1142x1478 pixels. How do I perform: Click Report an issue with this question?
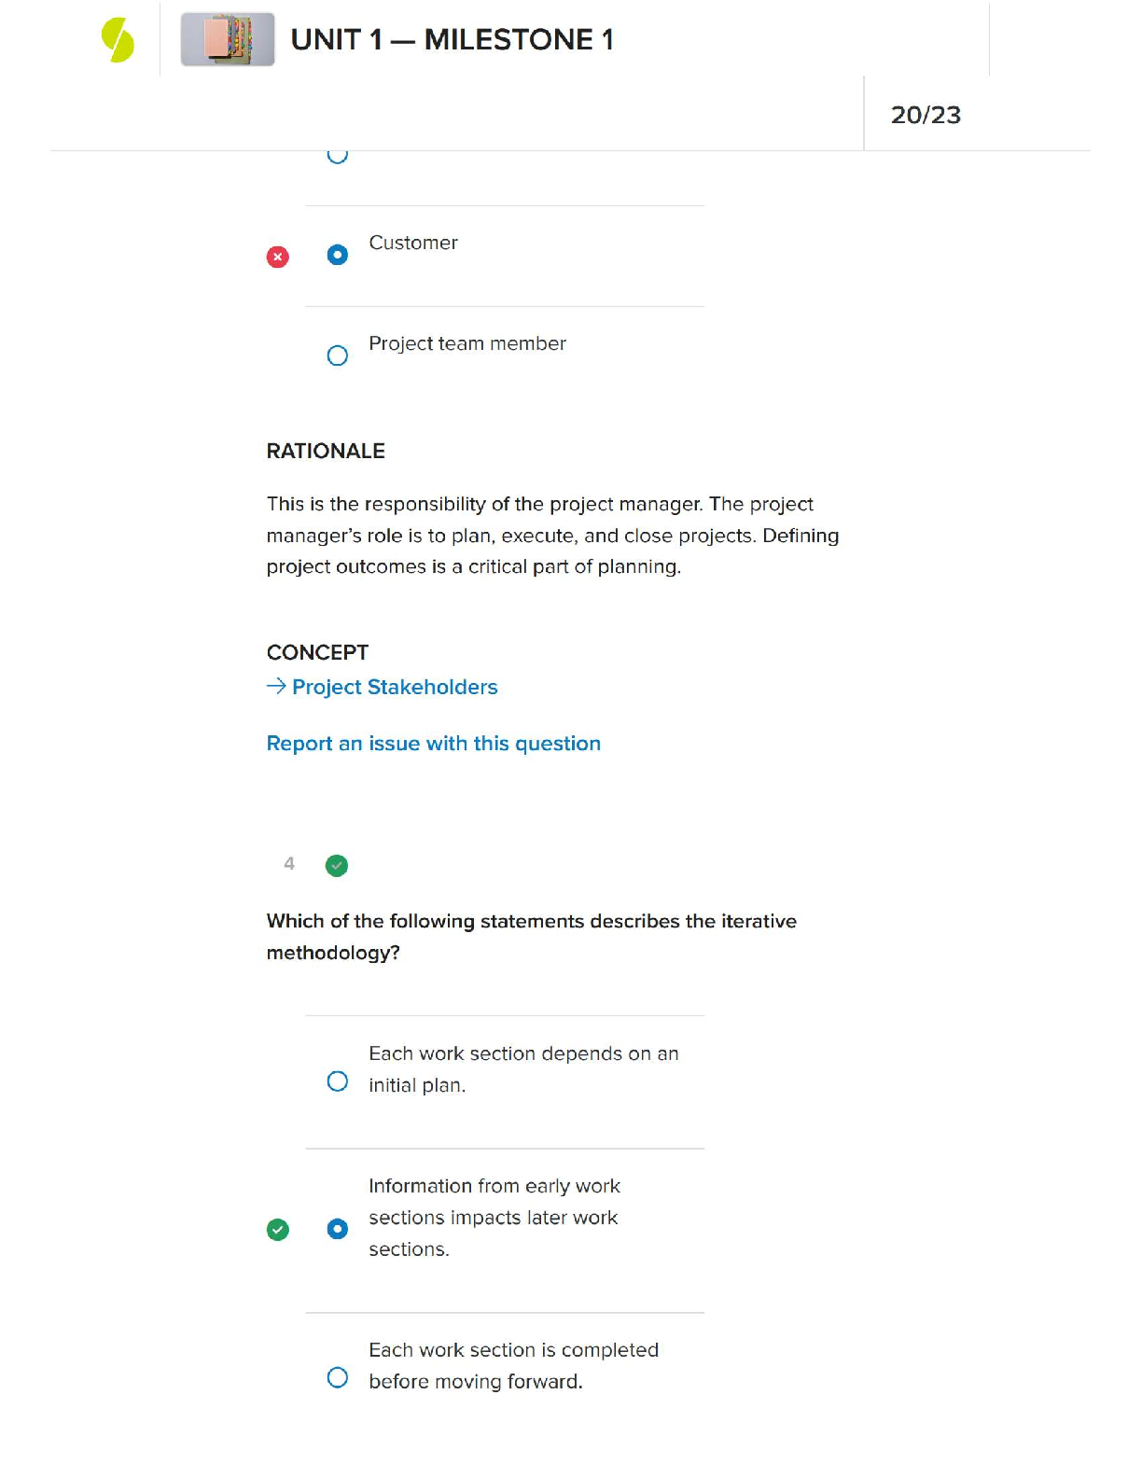(433, 744)
